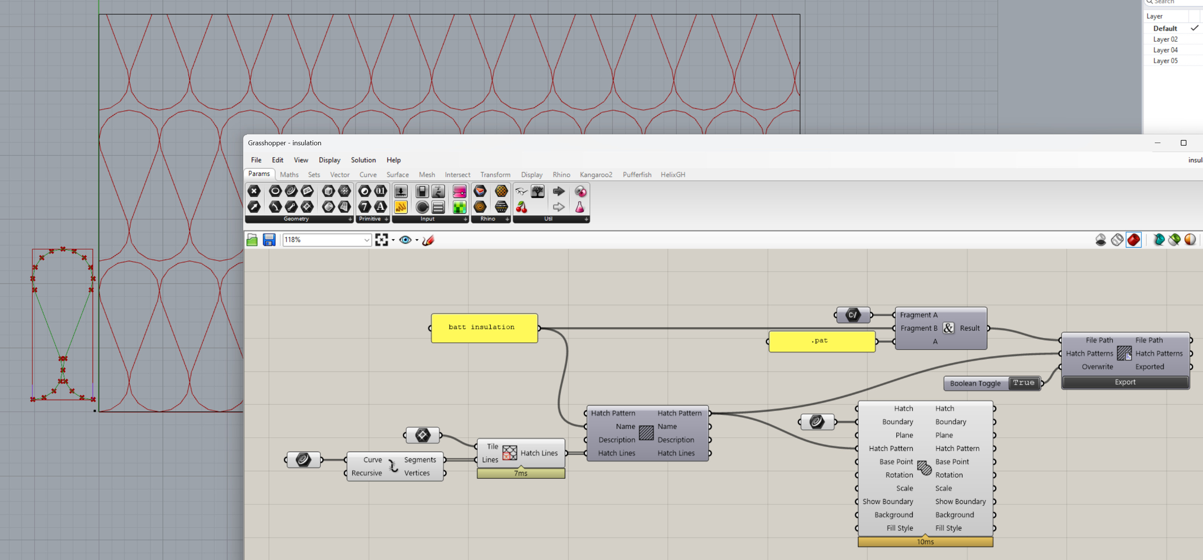The image size is (1203, 560).
Task: Pick the Circle parameter icon
Action: click(x=275, y=191)
